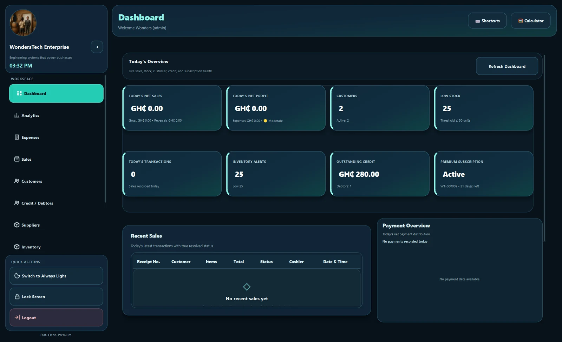Viewport: 562px width, 342px height.
Task: Go to Expenses page
Action: click(x=56, y=137)
